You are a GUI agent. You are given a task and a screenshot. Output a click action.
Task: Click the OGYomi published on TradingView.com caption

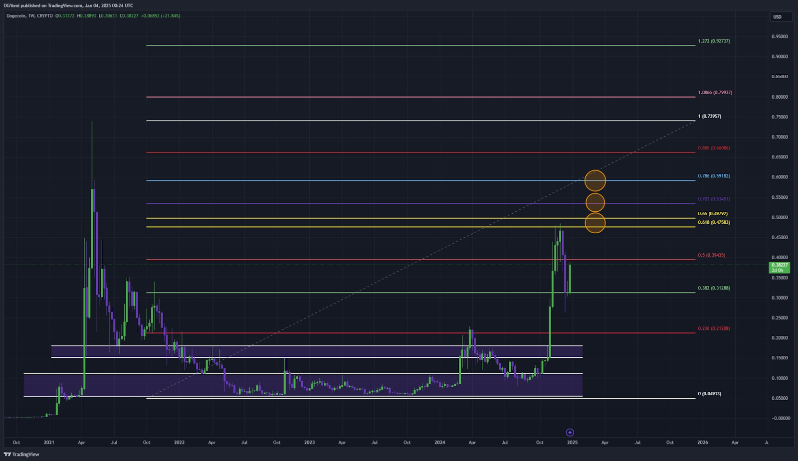coord(68,5)
